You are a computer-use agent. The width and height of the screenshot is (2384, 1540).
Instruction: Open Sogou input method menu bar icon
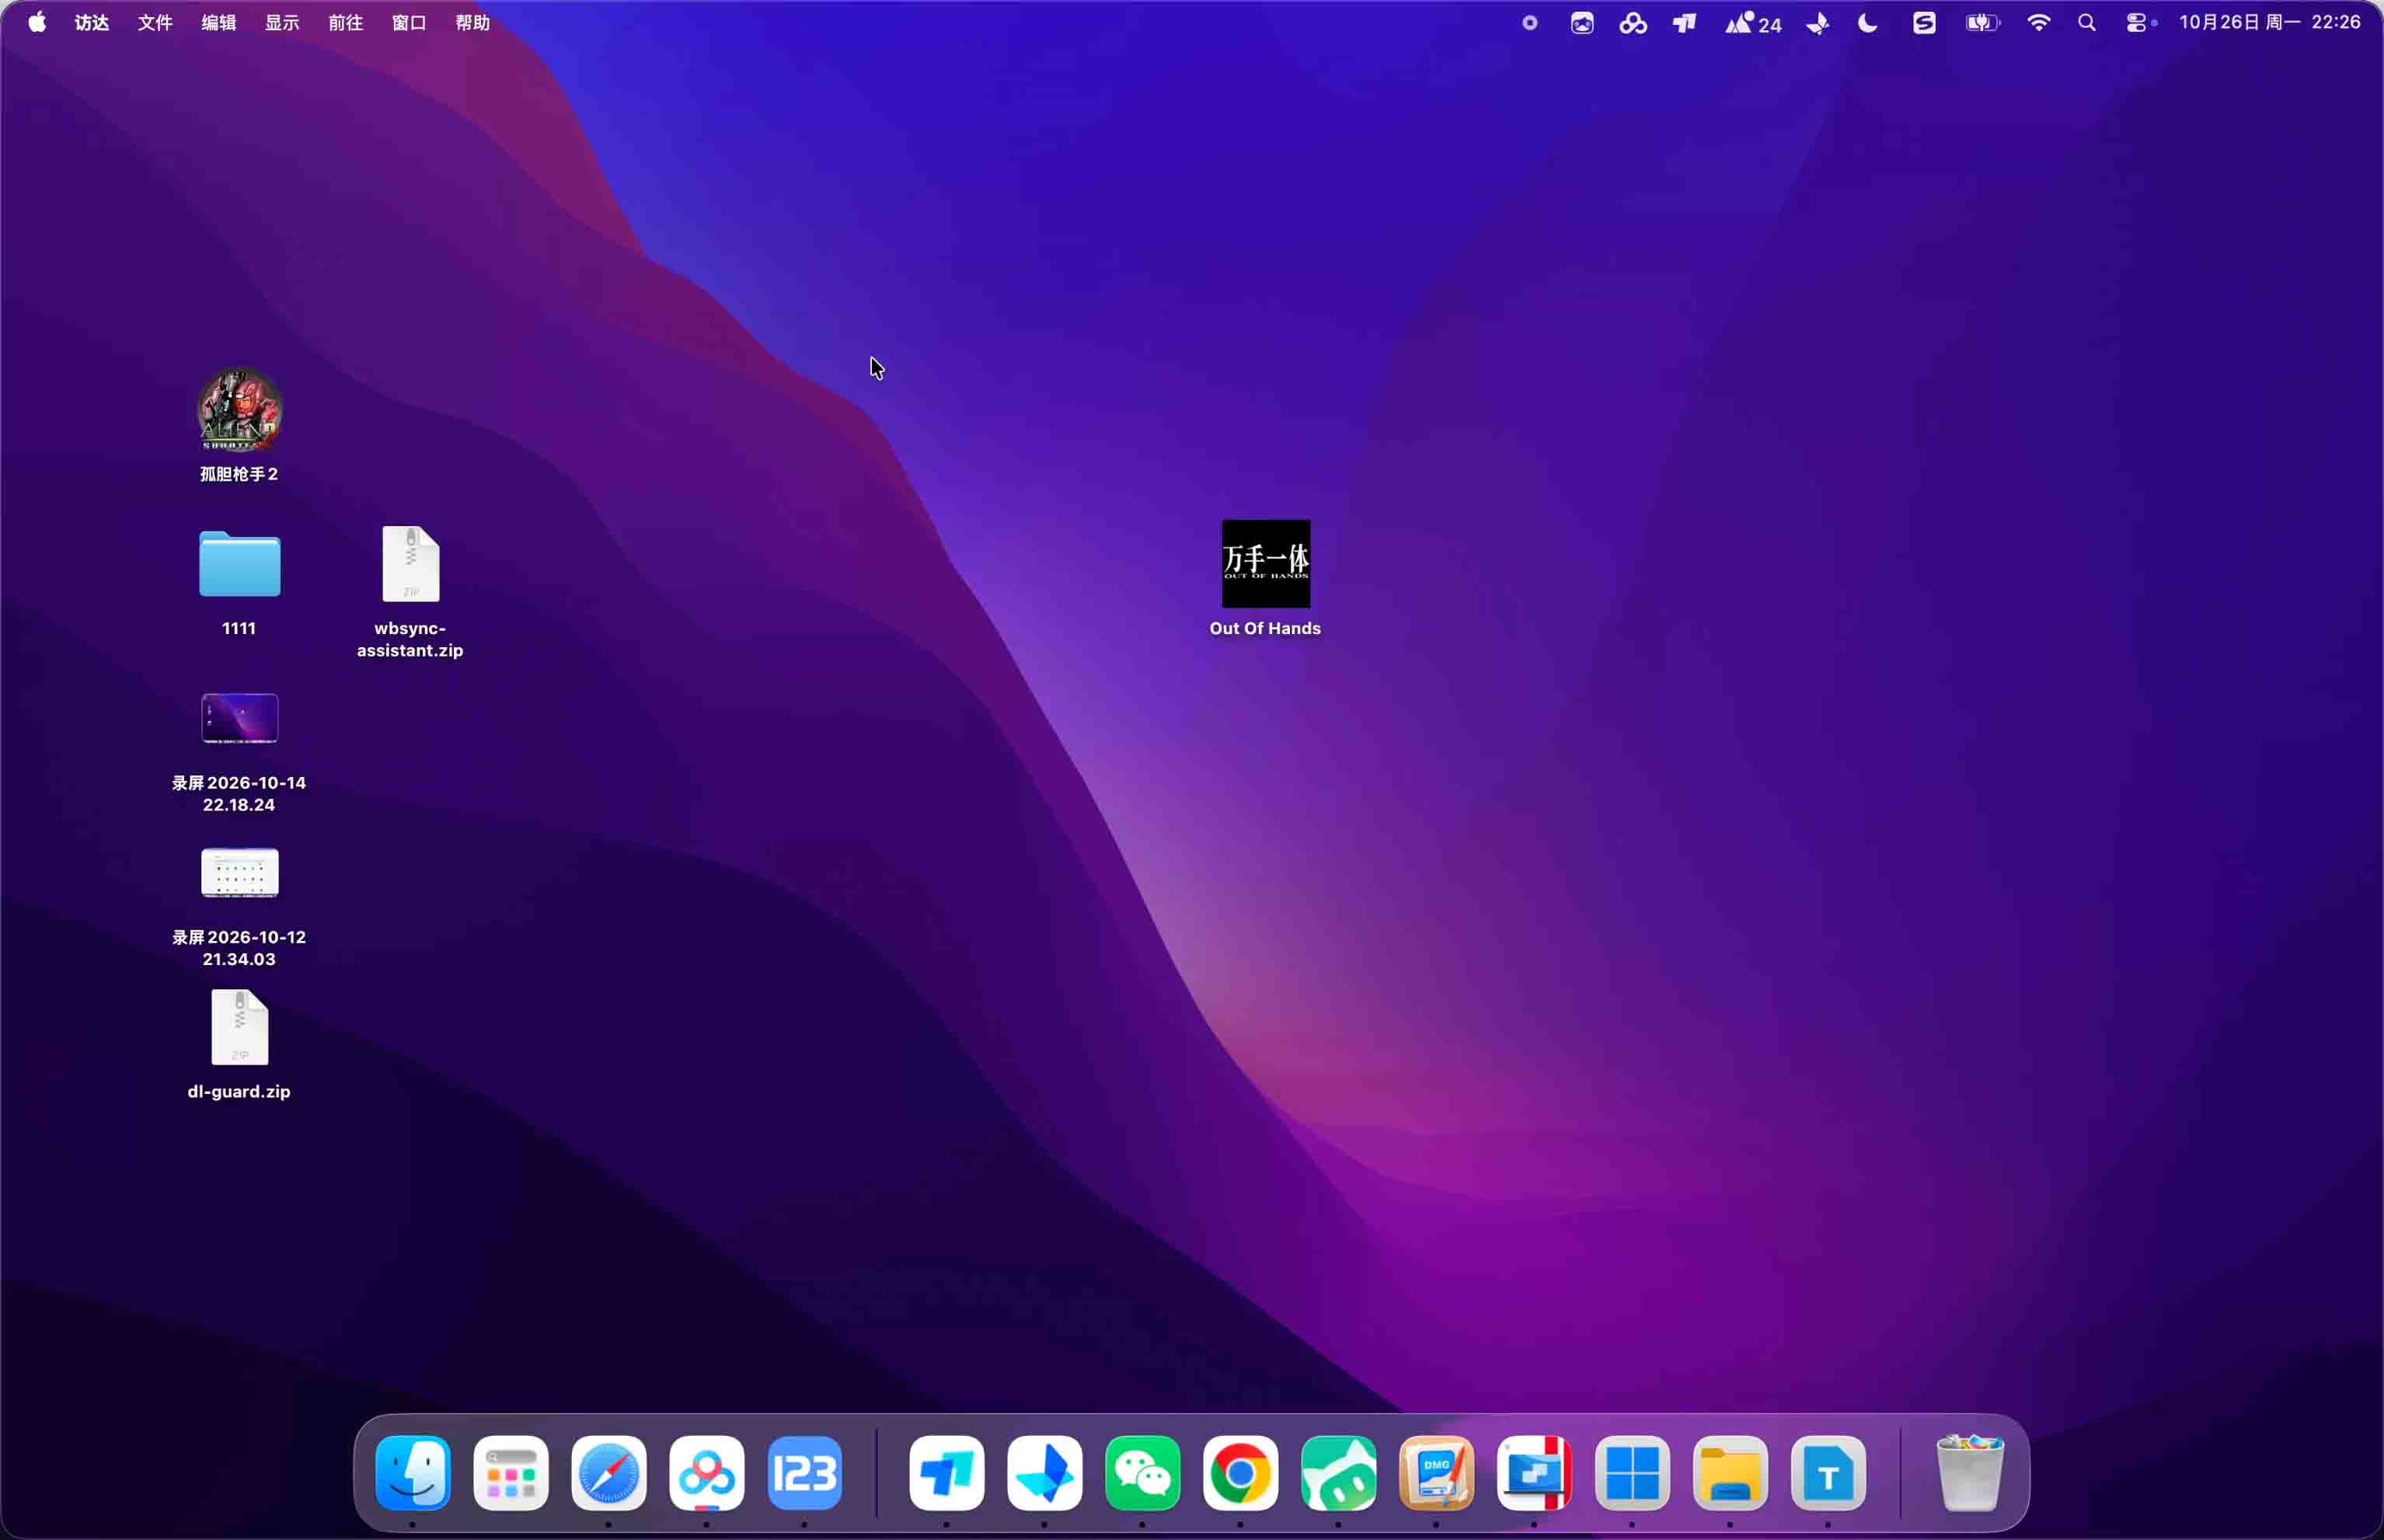pos(1924,22)
